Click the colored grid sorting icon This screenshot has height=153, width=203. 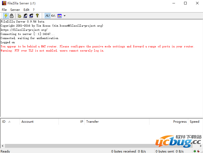point(60,16)
